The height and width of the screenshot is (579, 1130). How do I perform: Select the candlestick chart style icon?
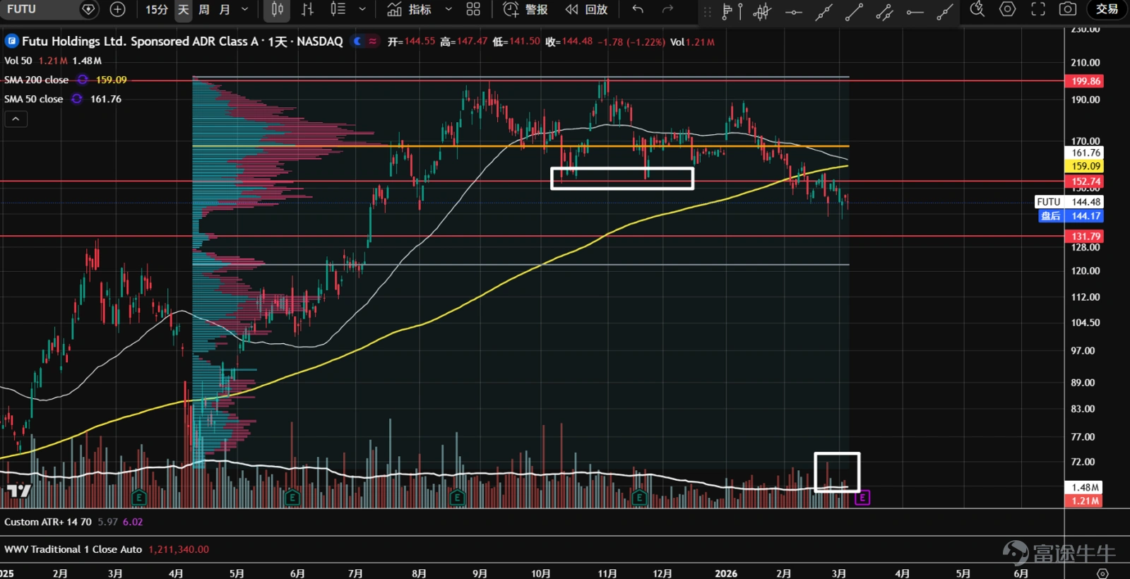[278, 9]
